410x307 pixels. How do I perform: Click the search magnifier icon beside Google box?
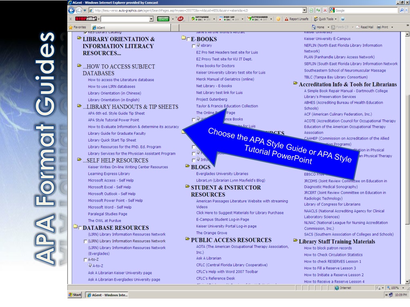(402, 10)
